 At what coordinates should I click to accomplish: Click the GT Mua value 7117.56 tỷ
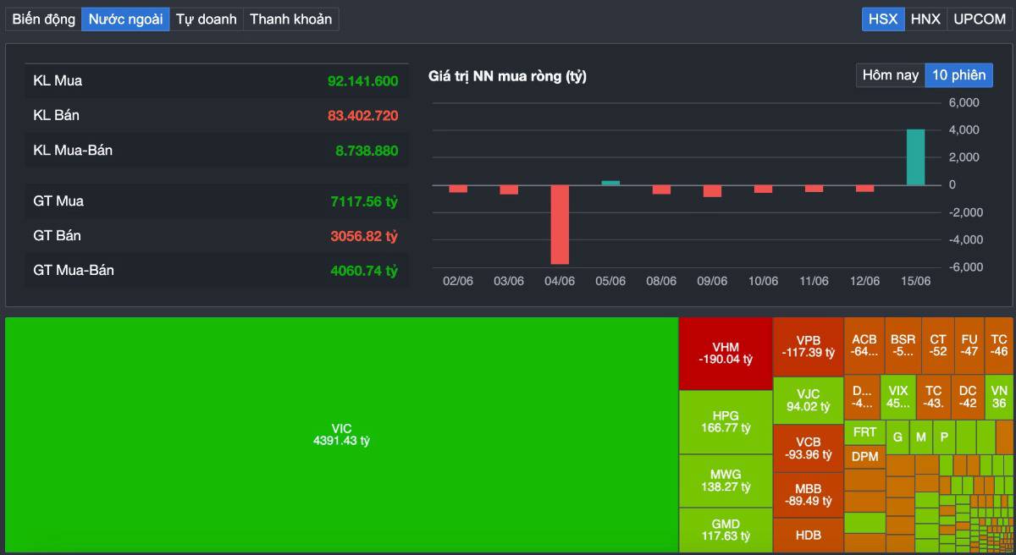click(x=364, y=201)
